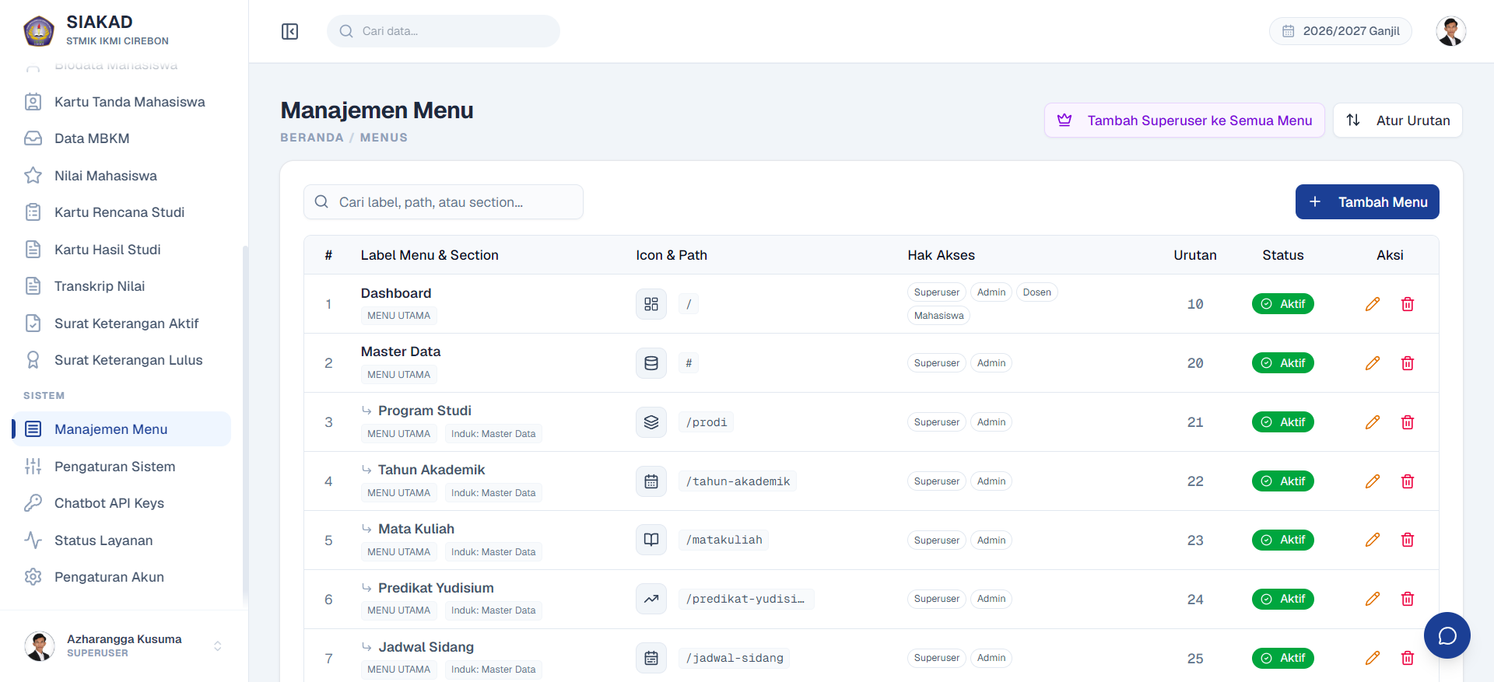Click the Hak Akses column header
Viewport: 1494px width, 682px height.
[x=941, y=255]
